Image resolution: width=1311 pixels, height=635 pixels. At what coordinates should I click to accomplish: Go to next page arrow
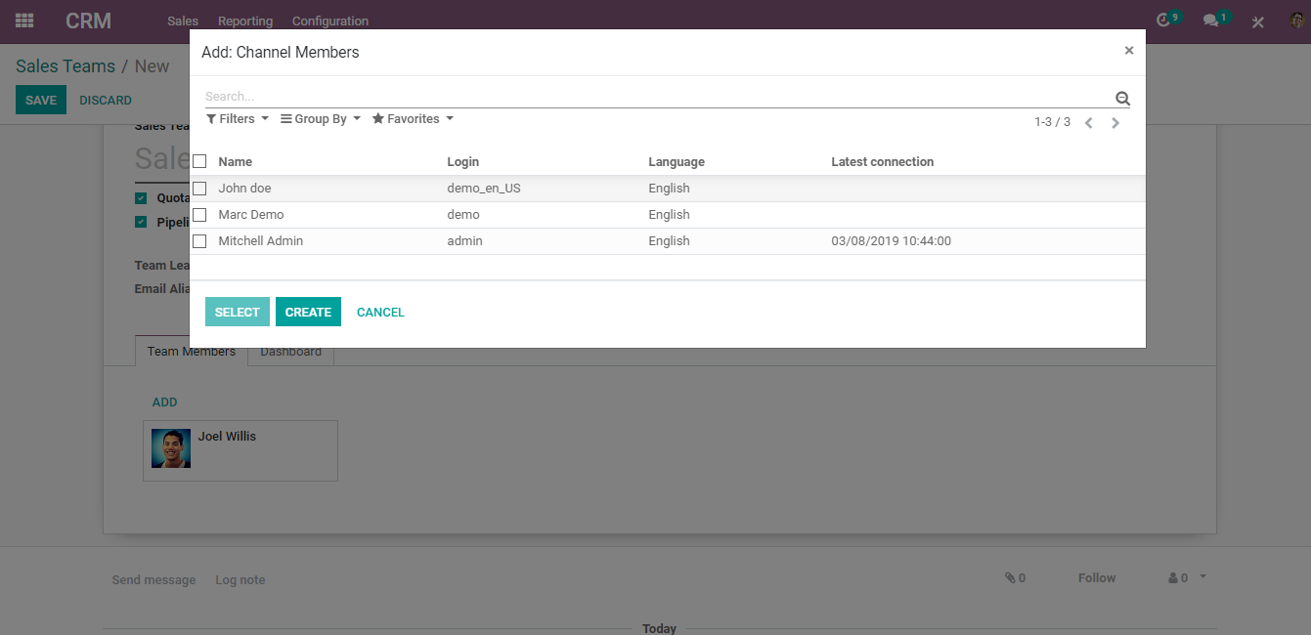click(x=1115, y=123)
